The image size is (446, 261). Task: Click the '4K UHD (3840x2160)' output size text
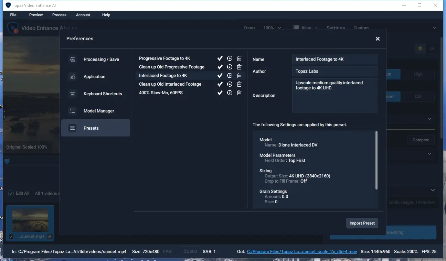point(310,176)
